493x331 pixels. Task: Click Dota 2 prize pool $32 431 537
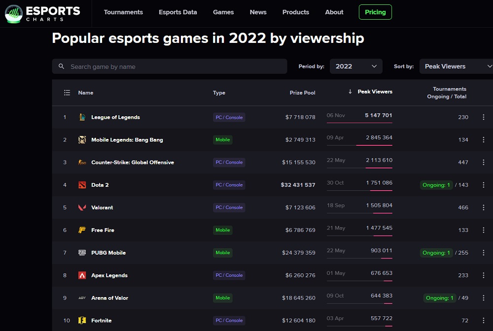298,185
